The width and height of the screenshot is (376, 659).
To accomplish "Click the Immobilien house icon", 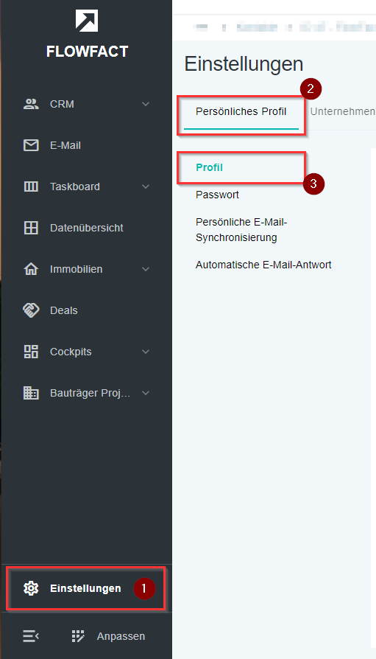I will click(31, 269).
